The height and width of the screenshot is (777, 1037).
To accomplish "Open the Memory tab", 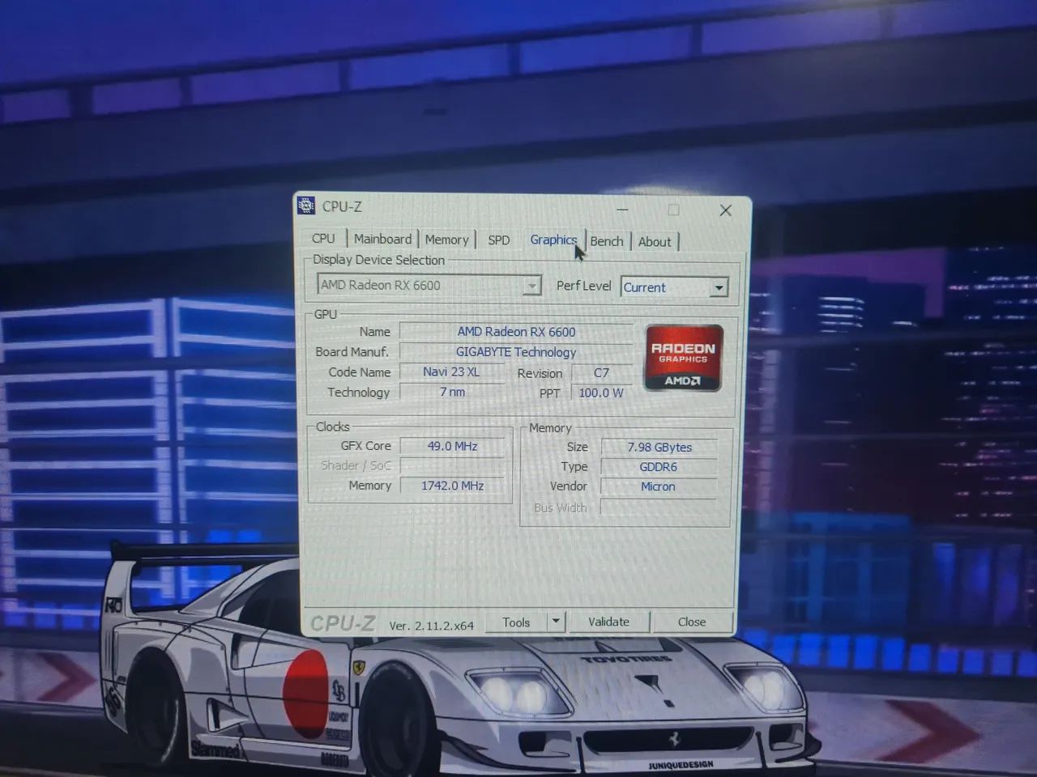I will point(446,240).
